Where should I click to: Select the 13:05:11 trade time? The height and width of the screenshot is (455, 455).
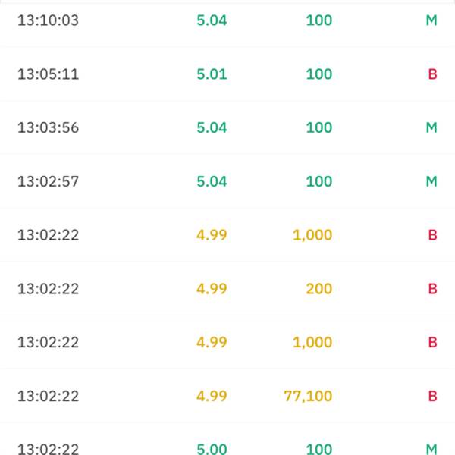tap(49, 74)
